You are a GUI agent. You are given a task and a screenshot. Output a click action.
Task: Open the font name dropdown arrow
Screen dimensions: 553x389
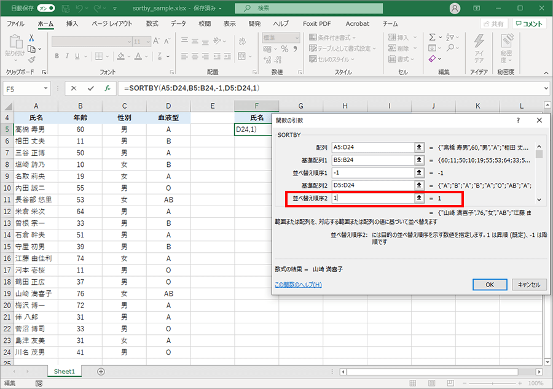(129, 42)
